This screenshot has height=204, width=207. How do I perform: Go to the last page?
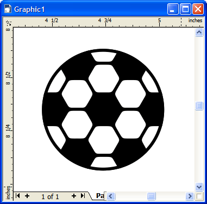83,196
